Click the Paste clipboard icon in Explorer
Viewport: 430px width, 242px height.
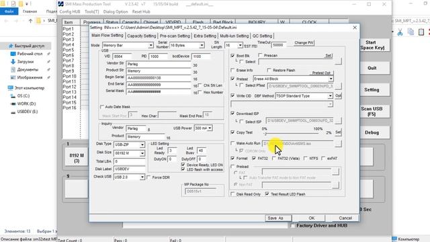(x=421, y=32)
